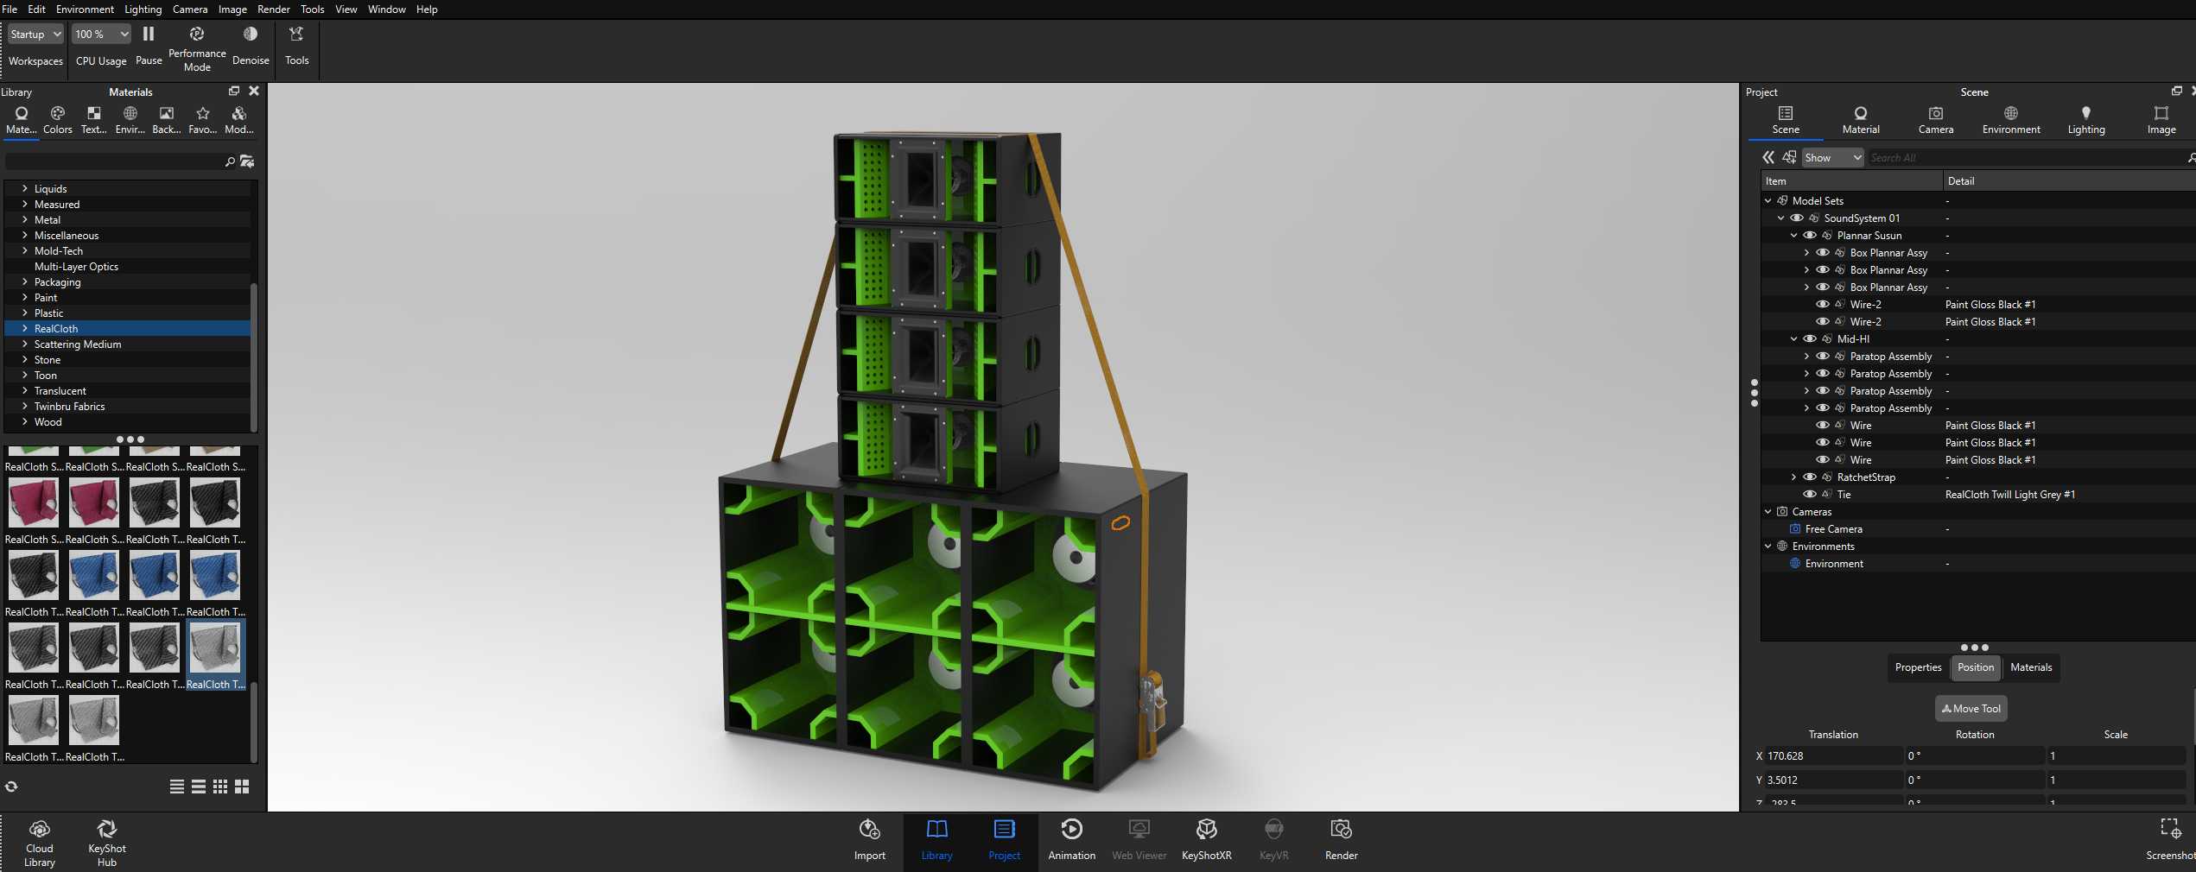Click the Translation X value field
Viewport: 2196px width, 872px height.
click(x=1833, y=756)
